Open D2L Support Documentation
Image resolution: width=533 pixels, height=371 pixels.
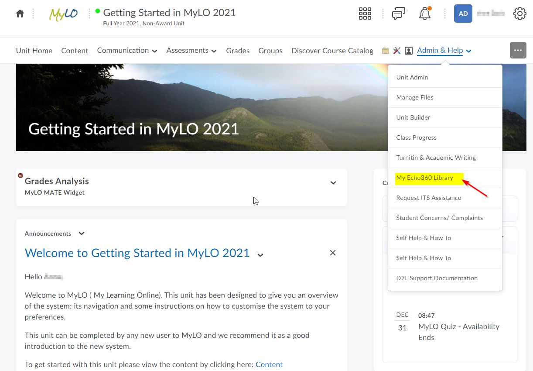tap(445, 278)
